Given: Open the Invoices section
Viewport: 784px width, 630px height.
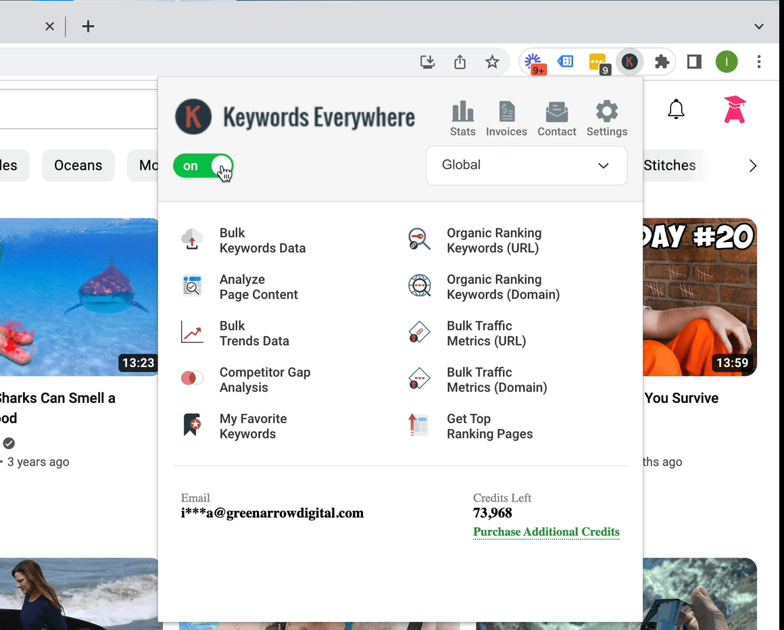Looking at the screenshot, I should 506,117.
